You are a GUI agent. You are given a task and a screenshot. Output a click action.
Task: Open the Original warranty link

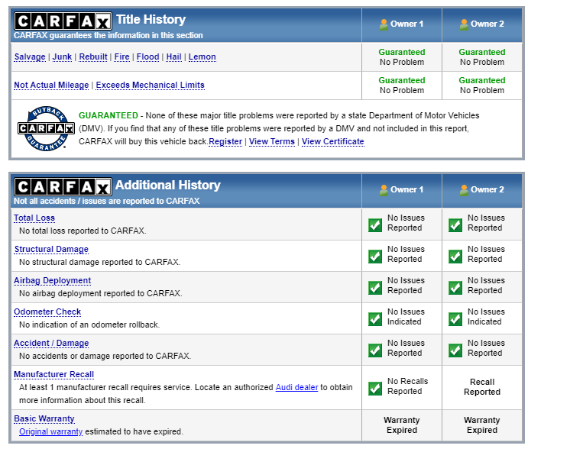[x=50, y=432]
